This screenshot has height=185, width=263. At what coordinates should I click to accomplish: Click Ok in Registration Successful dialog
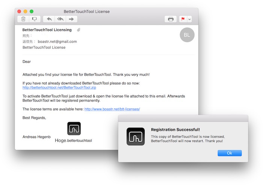[230, 153]
